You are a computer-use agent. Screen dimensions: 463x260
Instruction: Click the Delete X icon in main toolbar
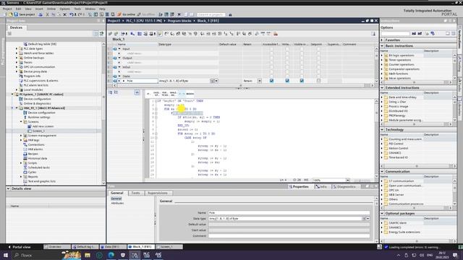point(64,14)
